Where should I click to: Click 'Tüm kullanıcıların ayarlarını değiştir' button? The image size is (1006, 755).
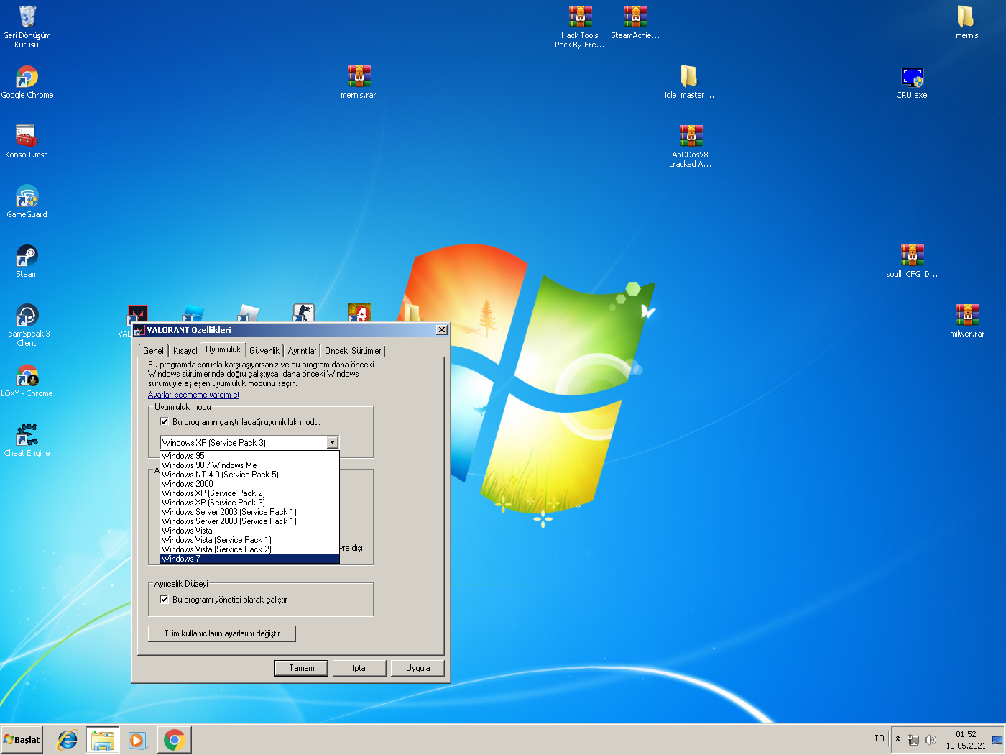pyautogui.click(x=221, y=633)
